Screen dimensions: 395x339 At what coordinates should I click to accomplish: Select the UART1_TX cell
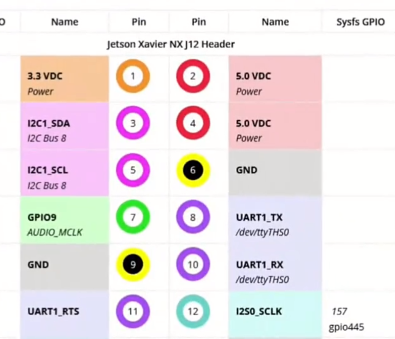tap(275, 220)
